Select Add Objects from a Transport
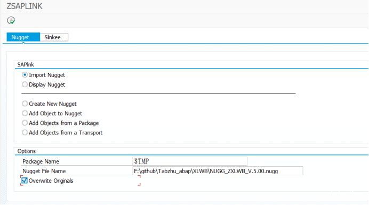The height and width of the screenshot is (205, 369). point(25,132)
